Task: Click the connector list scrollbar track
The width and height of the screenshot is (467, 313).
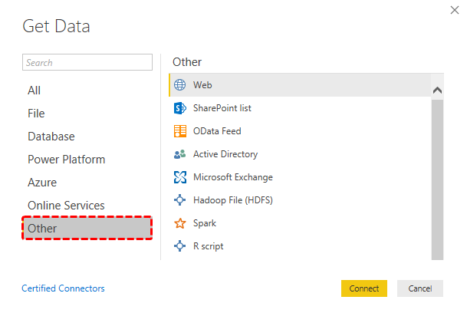Action: pos(437,180)
